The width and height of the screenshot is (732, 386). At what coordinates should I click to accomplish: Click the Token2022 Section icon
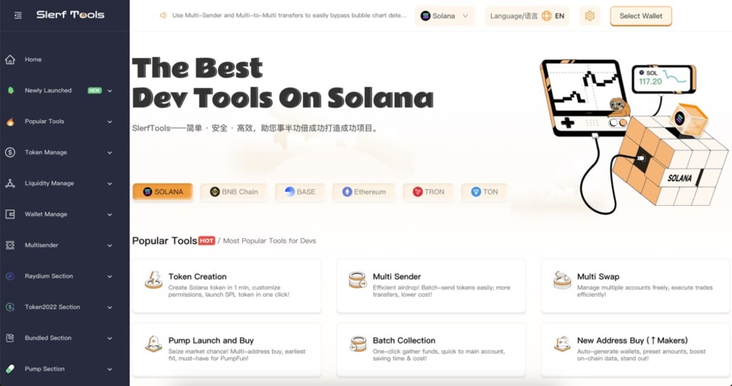10,307
